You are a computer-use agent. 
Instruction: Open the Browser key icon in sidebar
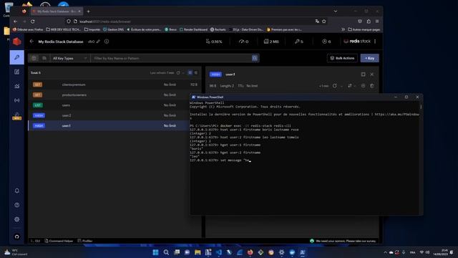[x=17, y=57]
